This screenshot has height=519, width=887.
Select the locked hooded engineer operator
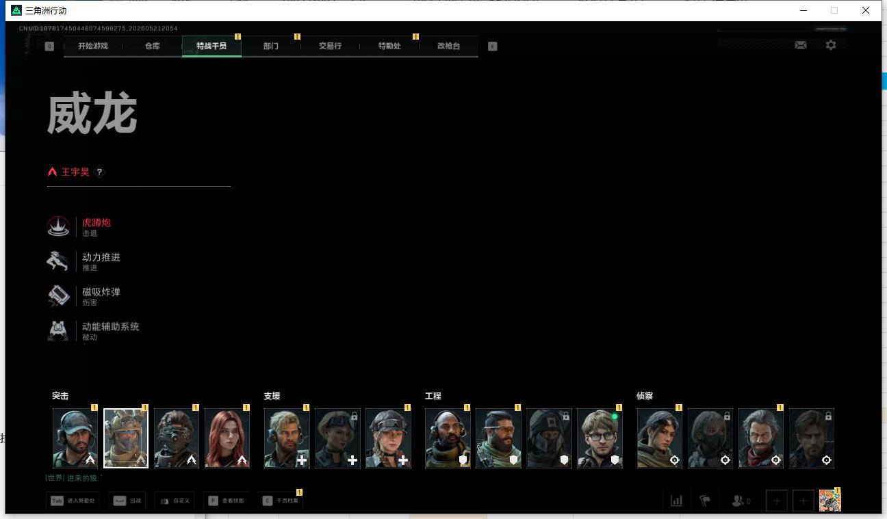point(549,438)
